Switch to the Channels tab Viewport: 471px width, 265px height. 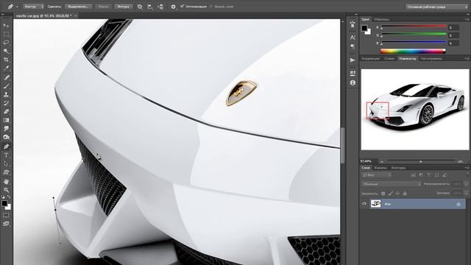coord(380,168)
